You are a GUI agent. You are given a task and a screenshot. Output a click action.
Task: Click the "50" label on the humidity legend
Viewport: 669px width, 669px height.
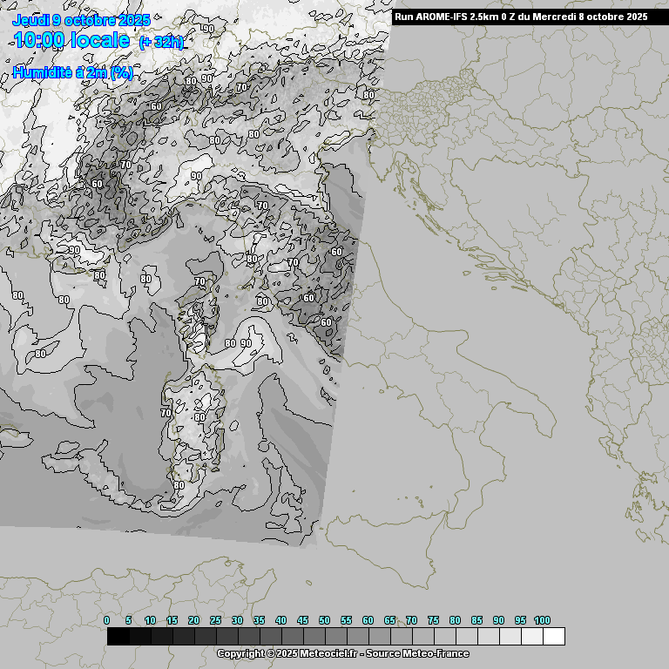[x=324, y=620]
